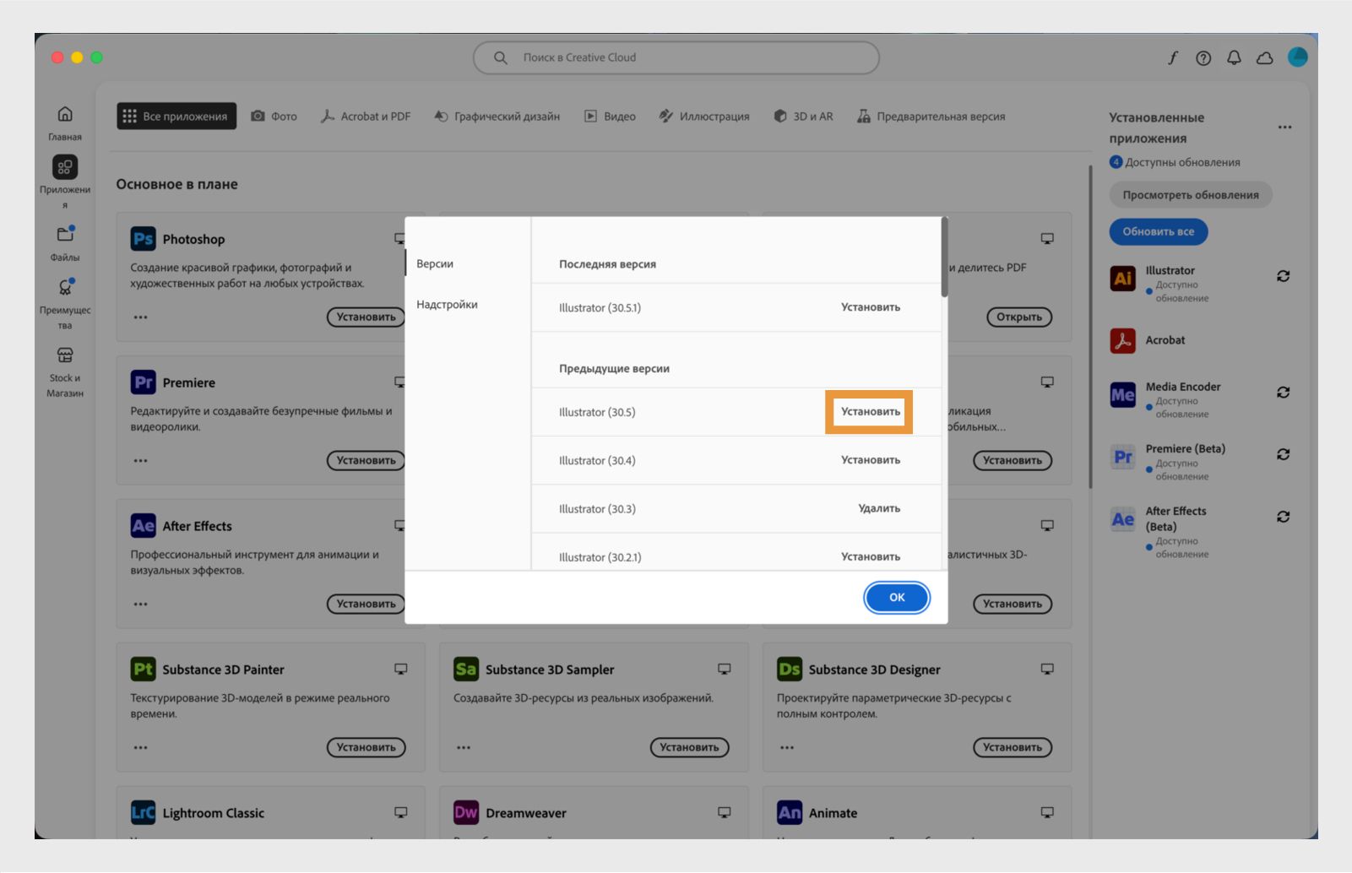Click the Acrobat app icon in installed list
The height and width of the screenshot is (873, 1352).
tap(1122, 340)
